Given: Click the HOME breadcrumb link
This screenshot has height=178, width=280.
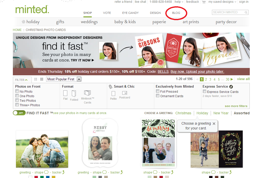Looking at the screenshot, I should coord(17,30).
